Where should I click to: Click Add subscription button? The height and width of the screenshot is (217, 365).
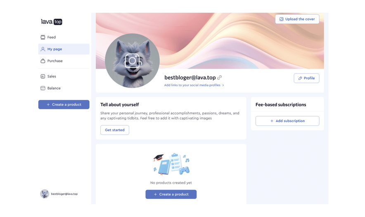coord(287,121)
